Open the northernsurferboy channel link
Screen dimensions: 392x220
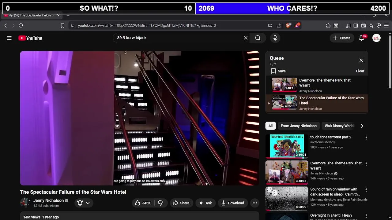[322, 142]
